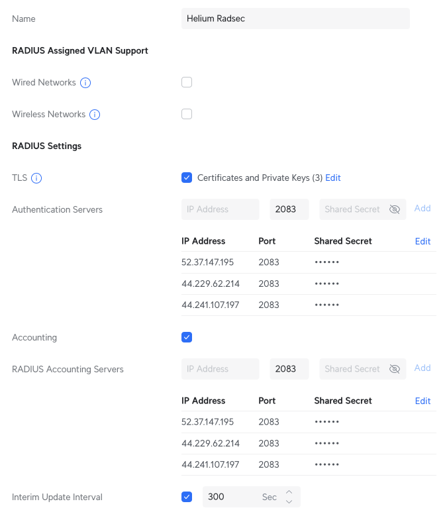Reveal Accounting Servers shared secret eye icon

click(x=395, y=369)
